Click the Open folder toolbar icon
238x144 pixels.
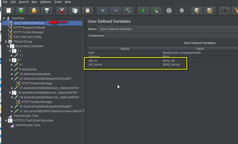coord(34,11)
